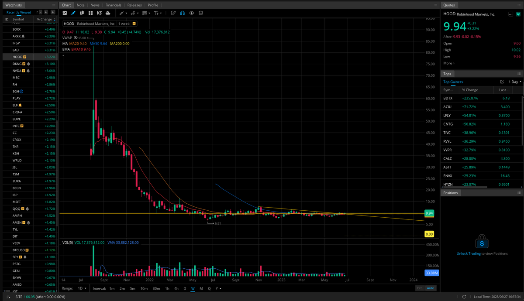This screenshot has width=524, height=301.
Task: Select NVDA row in watchlist
Action: [29, 71]
